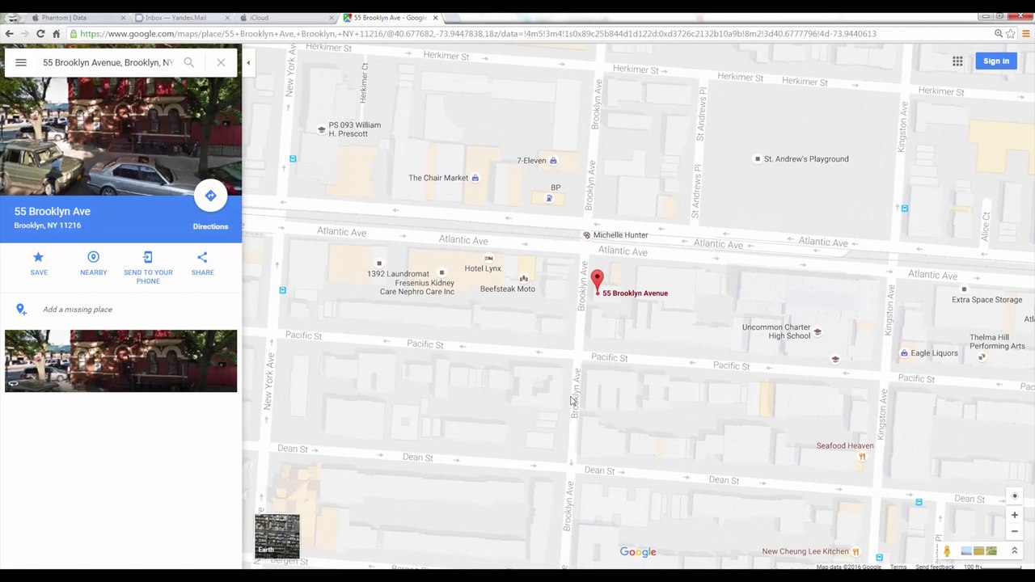Click the search magnifier icon
Image resolution: width=1035 pixels, height=582 pixels.
tap(188, 62)
